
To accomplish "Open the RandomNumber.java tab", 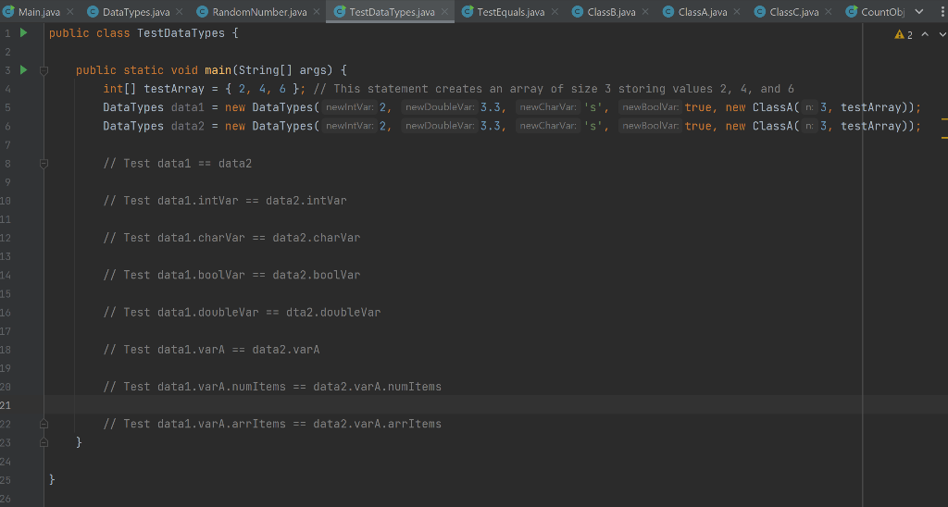I will coord(259,11).
